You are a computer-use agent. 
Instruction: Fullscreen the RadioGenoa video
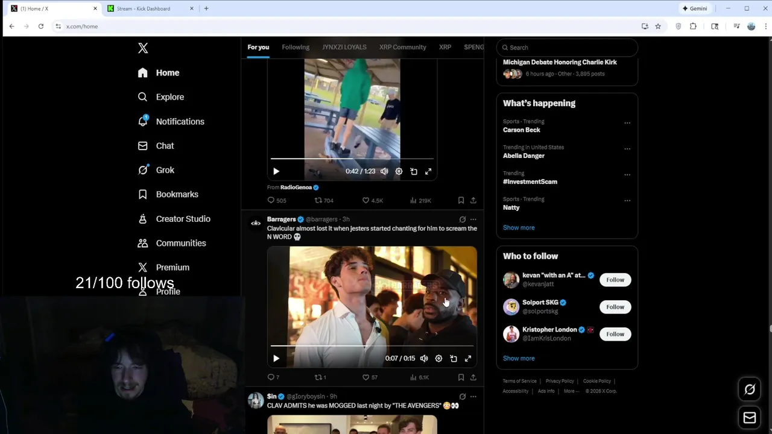tap(428, 171)
